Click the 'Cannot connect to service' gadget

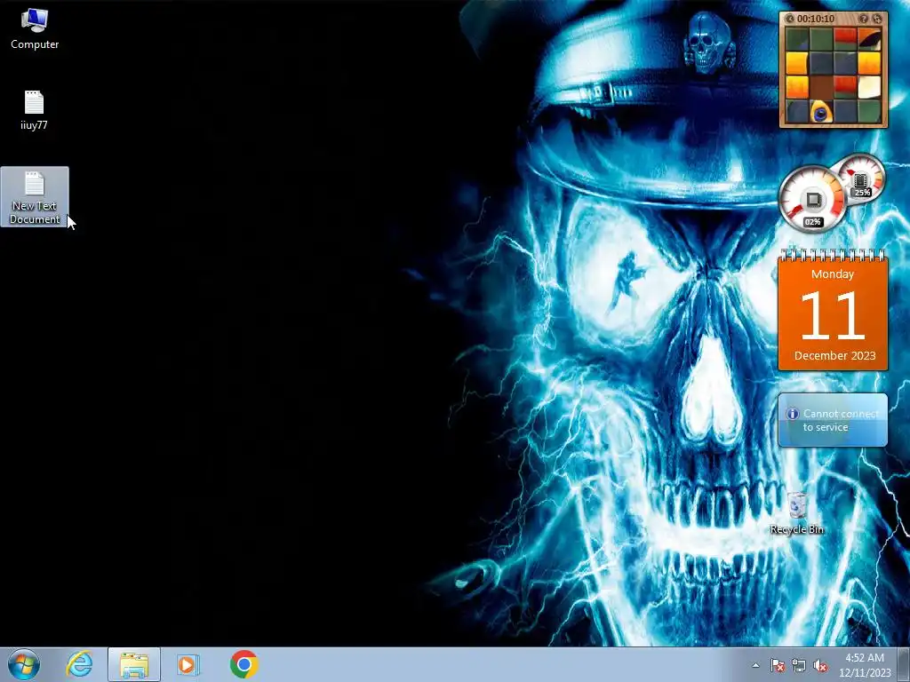[833, 420]
